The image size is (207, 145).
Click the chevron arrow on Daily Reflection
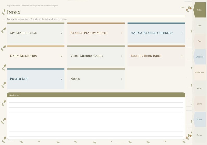click(61, 56)
